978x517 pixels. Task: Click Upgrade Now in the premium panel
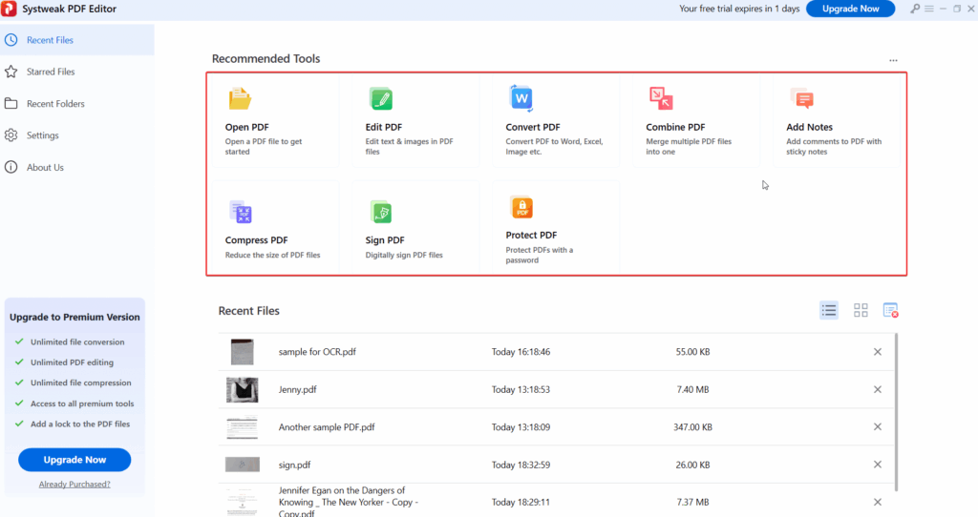coord(74,460)
